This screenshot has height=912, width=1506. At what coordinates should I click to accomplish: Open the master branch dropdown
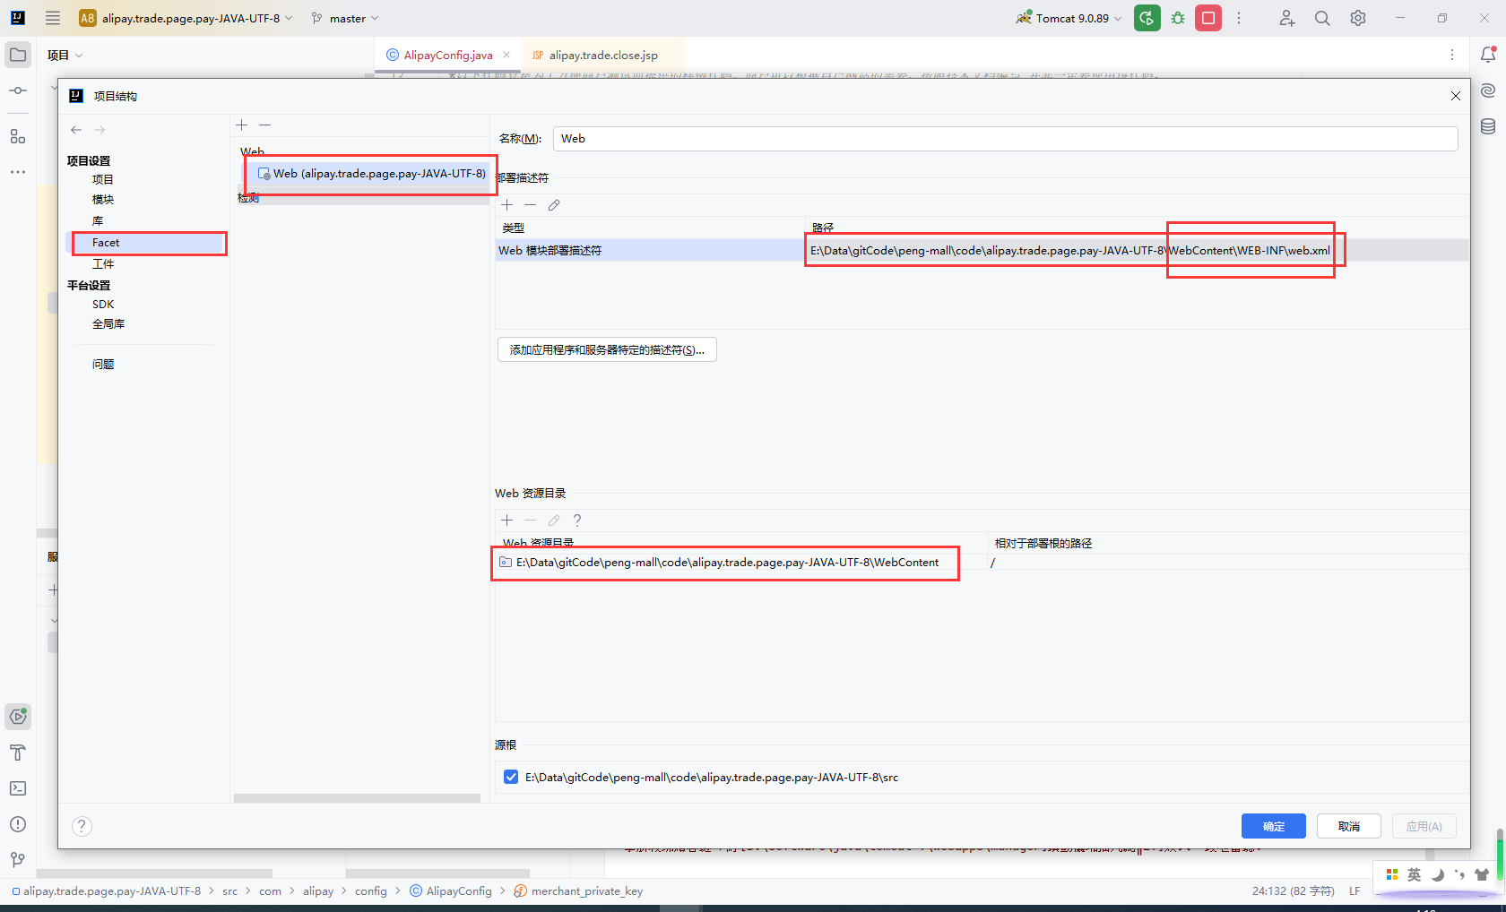345,18
